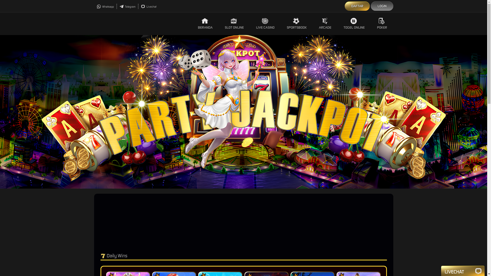Select the Live Casino roulette icon
Viewport: 491px width, 276px height.
(x=265, y=21)
